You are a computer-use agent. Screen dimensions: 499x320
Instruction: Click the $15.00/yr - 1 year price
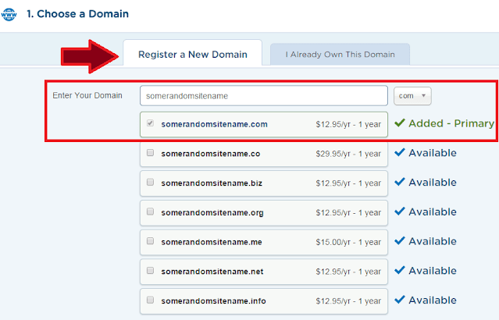click(x=348, y=243)
